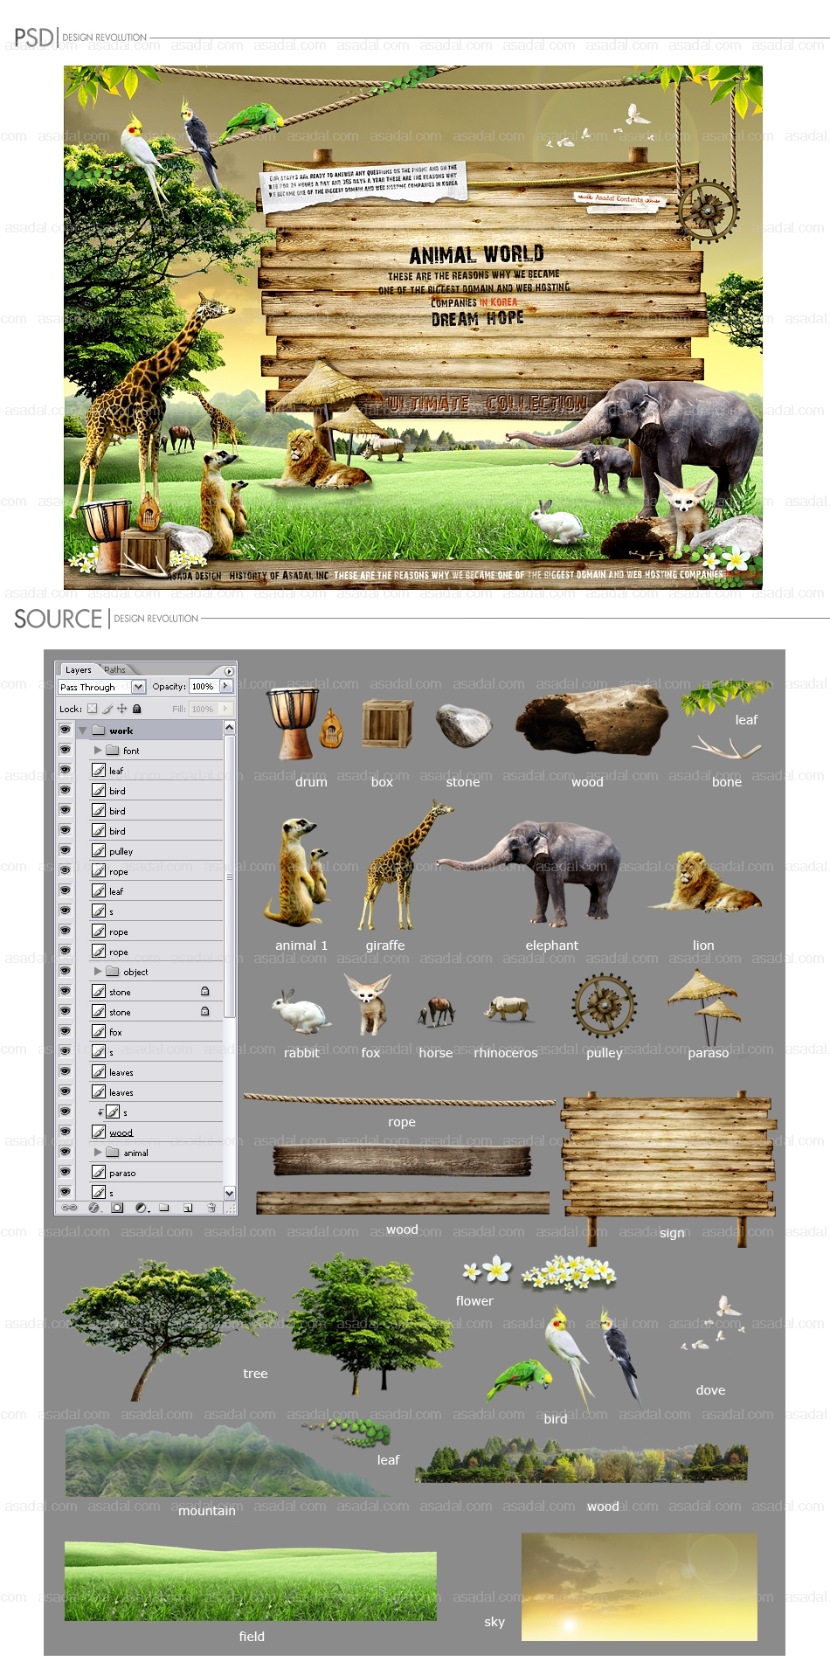Click the create new layer icon

point(187,1208)
